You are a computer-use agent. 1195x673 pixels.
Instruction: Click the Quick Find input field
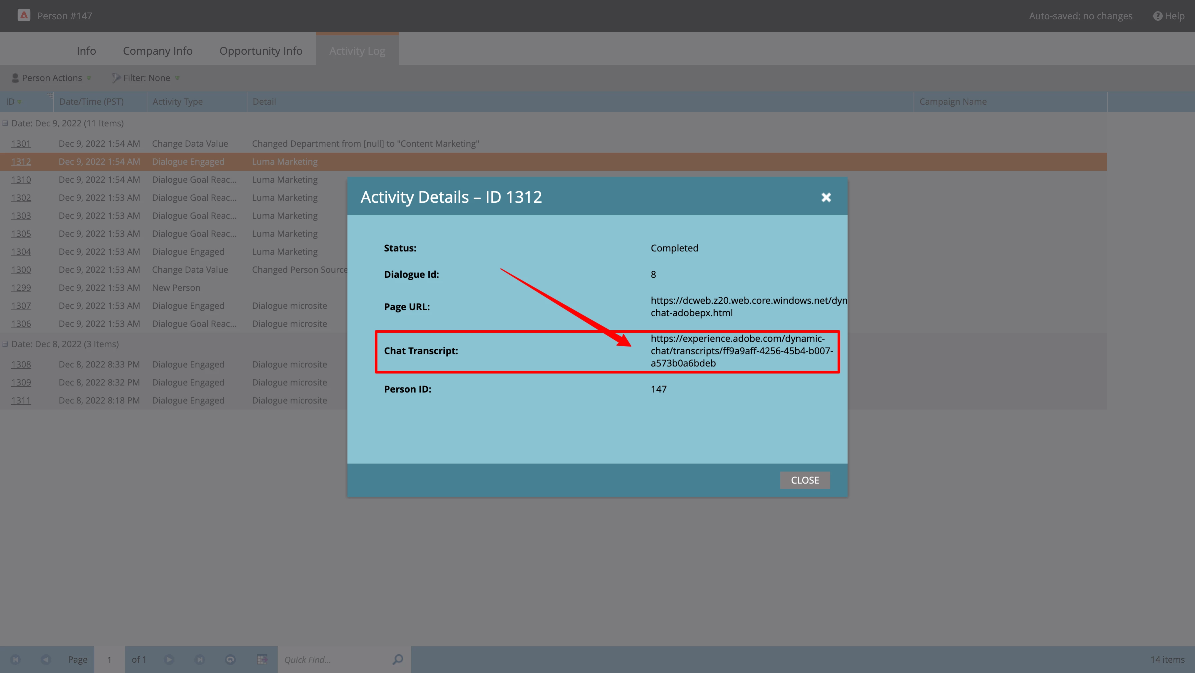click(334, 659)
